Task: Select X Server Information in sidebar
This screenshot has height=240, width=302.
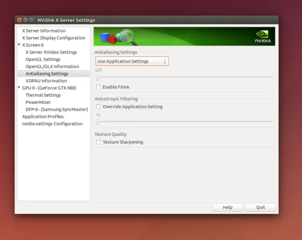Action: (x=44, y=31)
